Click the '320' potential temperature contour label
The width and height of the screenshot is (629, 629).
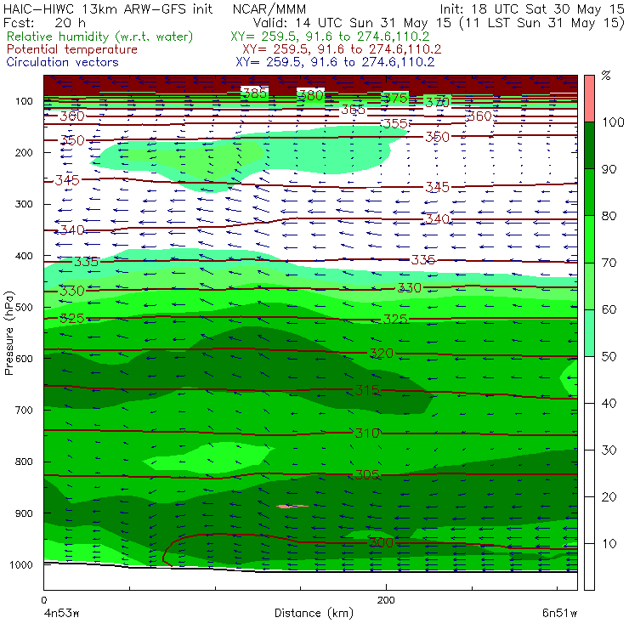381,354
